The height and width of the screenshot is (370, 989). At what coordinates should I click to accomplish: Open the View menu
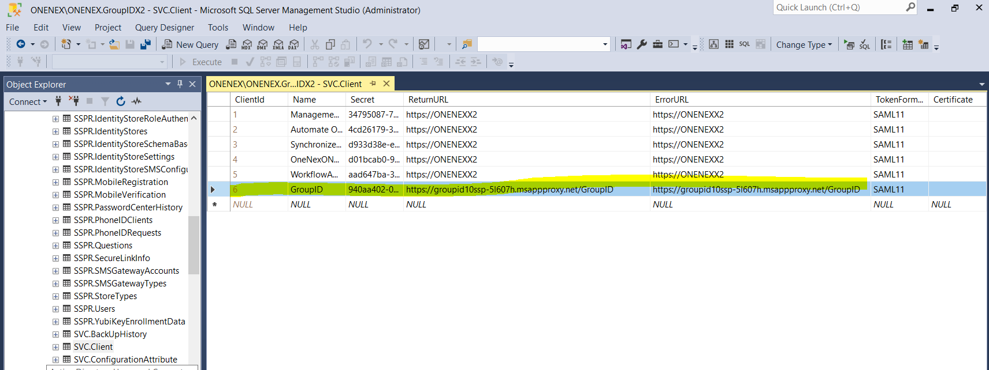tap(72, 27)
